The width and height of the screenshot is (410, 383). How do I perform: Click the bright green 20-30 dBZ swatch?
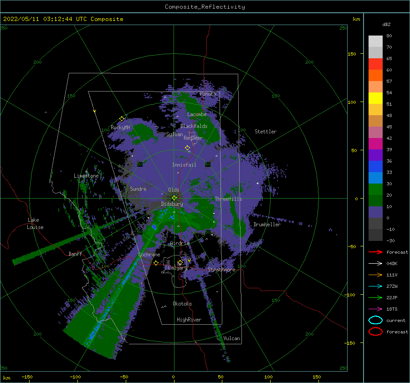coord(375,189)
